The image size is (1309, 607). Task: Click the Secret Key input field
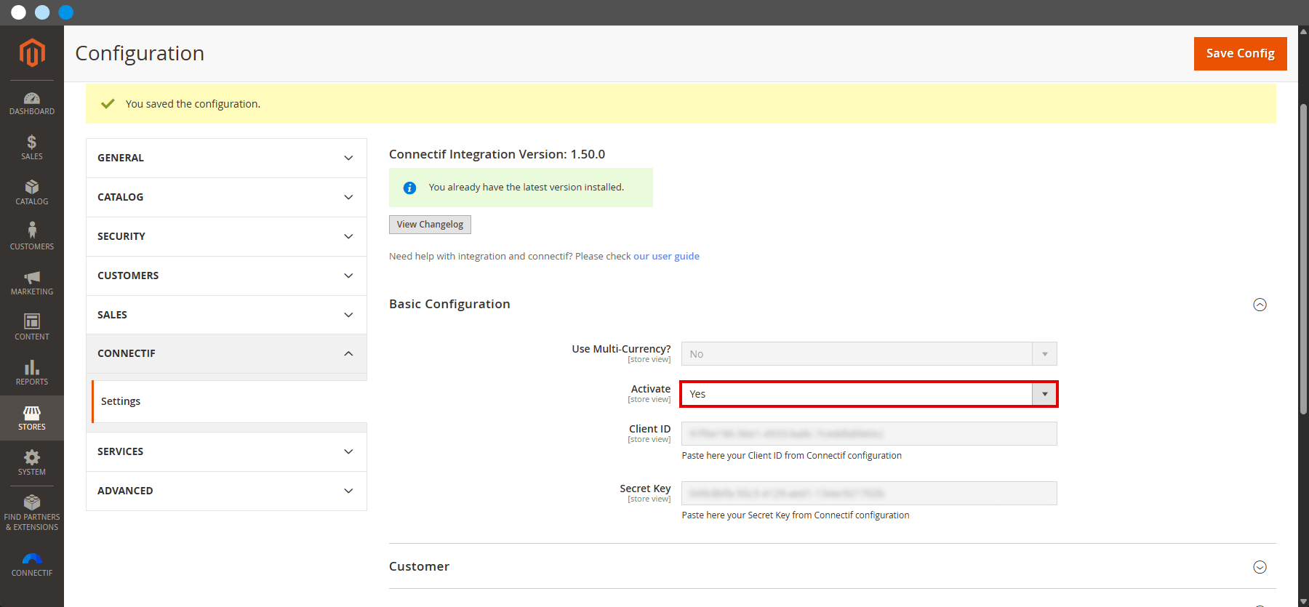[869, 494]
